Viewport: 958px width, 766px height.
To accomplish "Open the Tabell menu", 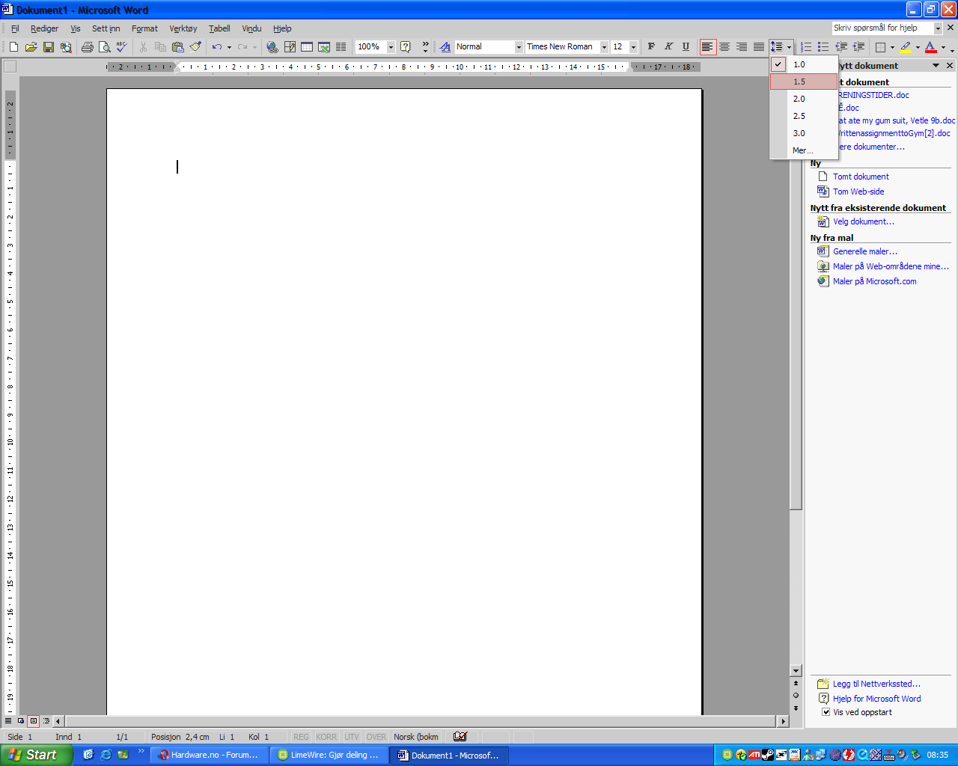I will tap(219, 28).
